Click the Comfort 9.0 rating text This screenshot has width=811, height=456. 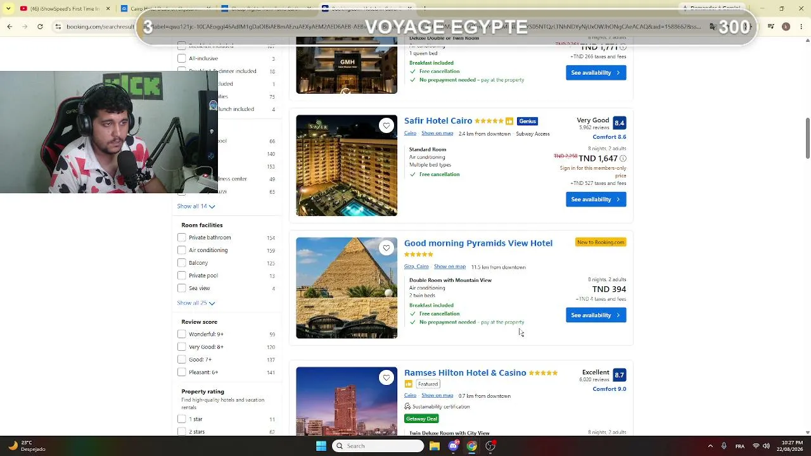click(x=609, y=389)
